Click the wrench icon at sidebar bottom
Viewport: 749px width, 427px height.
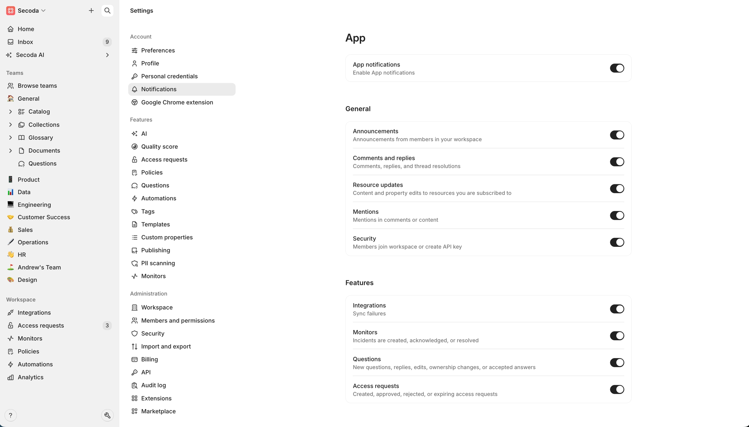107,415
